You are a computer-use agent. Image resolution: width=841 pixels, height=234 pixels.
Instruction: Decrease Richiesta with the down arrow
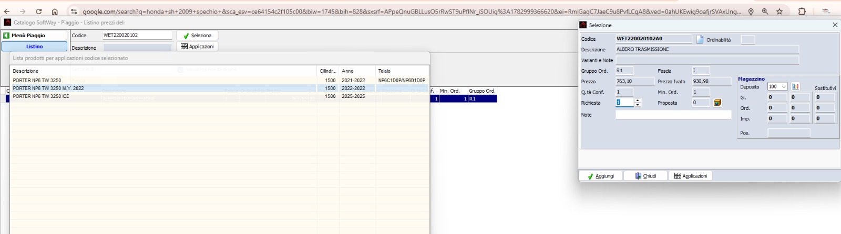638,105
